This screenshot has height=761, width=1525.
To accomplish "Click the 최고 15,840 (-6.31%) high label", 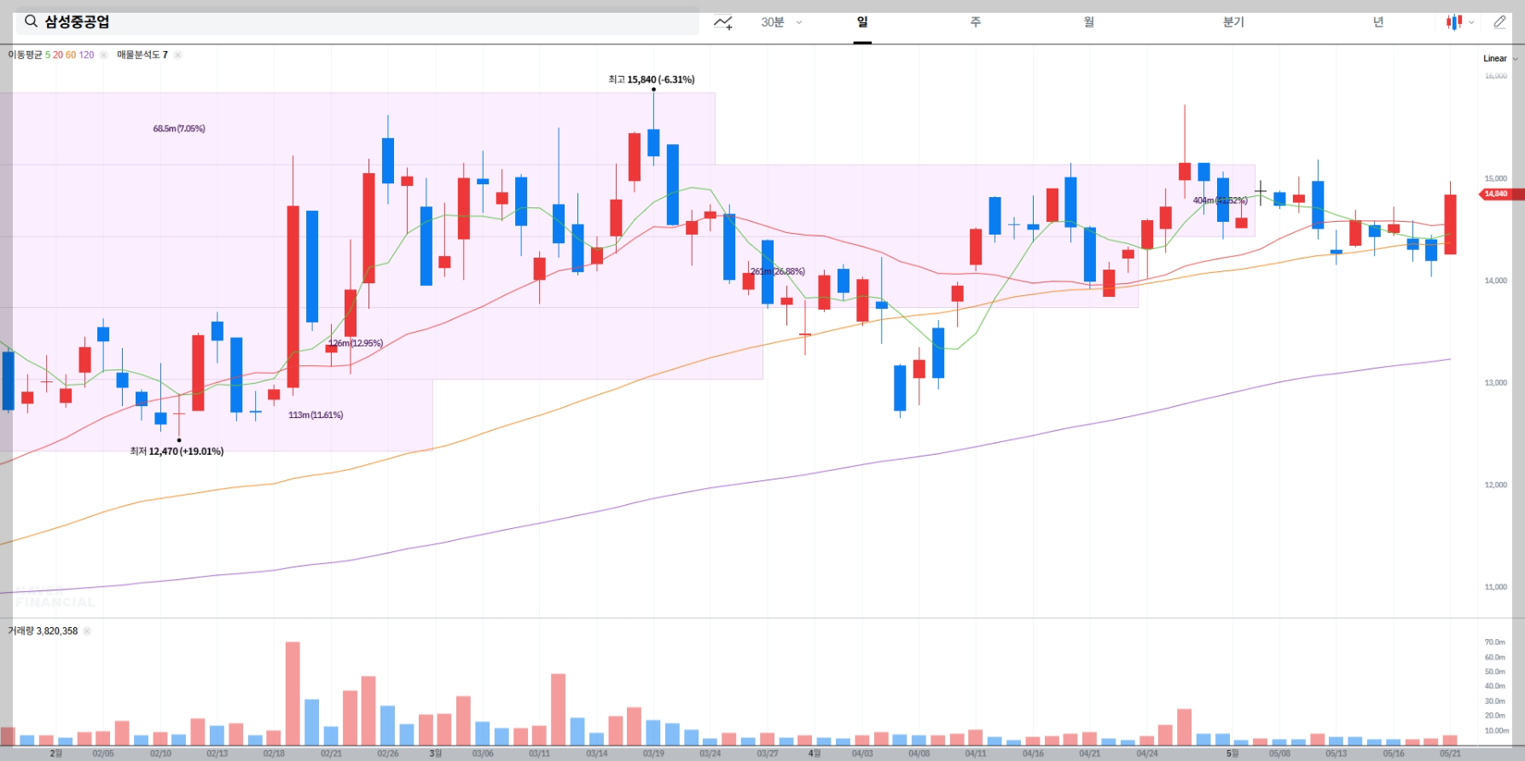I will coord(652,79).
